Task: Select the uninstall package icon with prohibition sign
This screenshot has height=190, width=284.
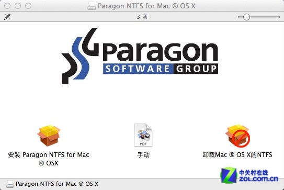Action: point(237,136)
